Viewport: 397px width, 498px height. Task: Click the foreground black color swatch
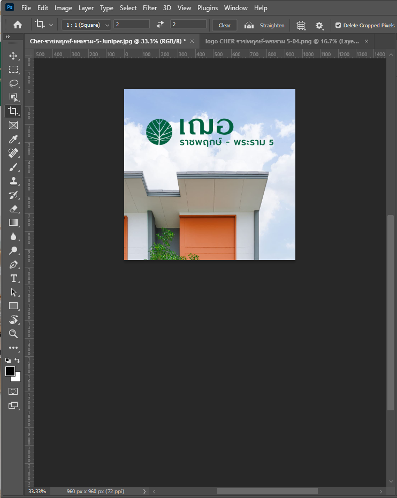click(x=10, y=371)
